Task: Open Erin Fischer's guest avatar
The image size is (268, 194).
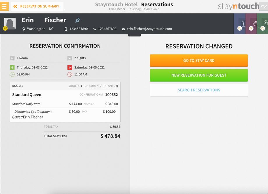Action: tap(10, 24)
